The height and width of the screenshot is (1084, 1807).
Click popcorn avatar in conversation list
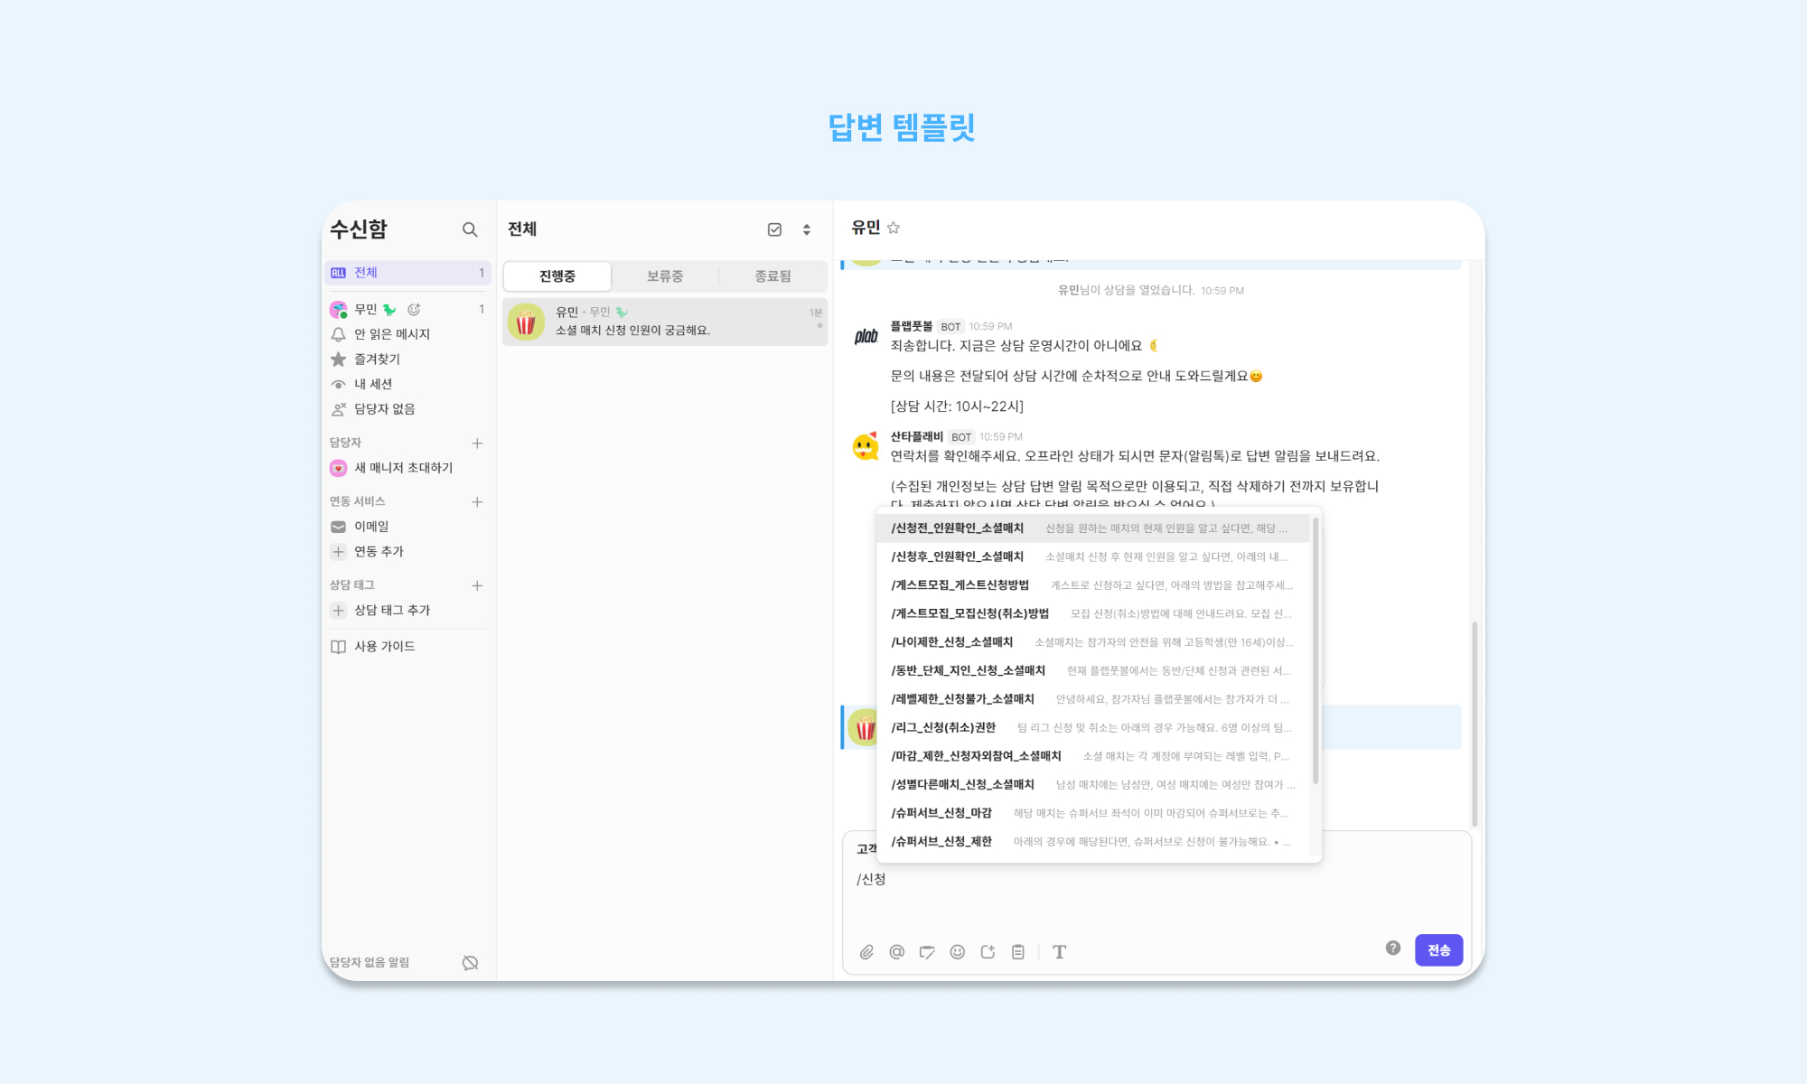[x=526, y=322]
